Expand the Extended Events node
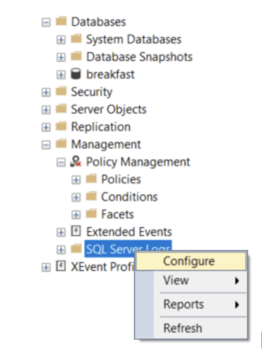 coord(61,232)
